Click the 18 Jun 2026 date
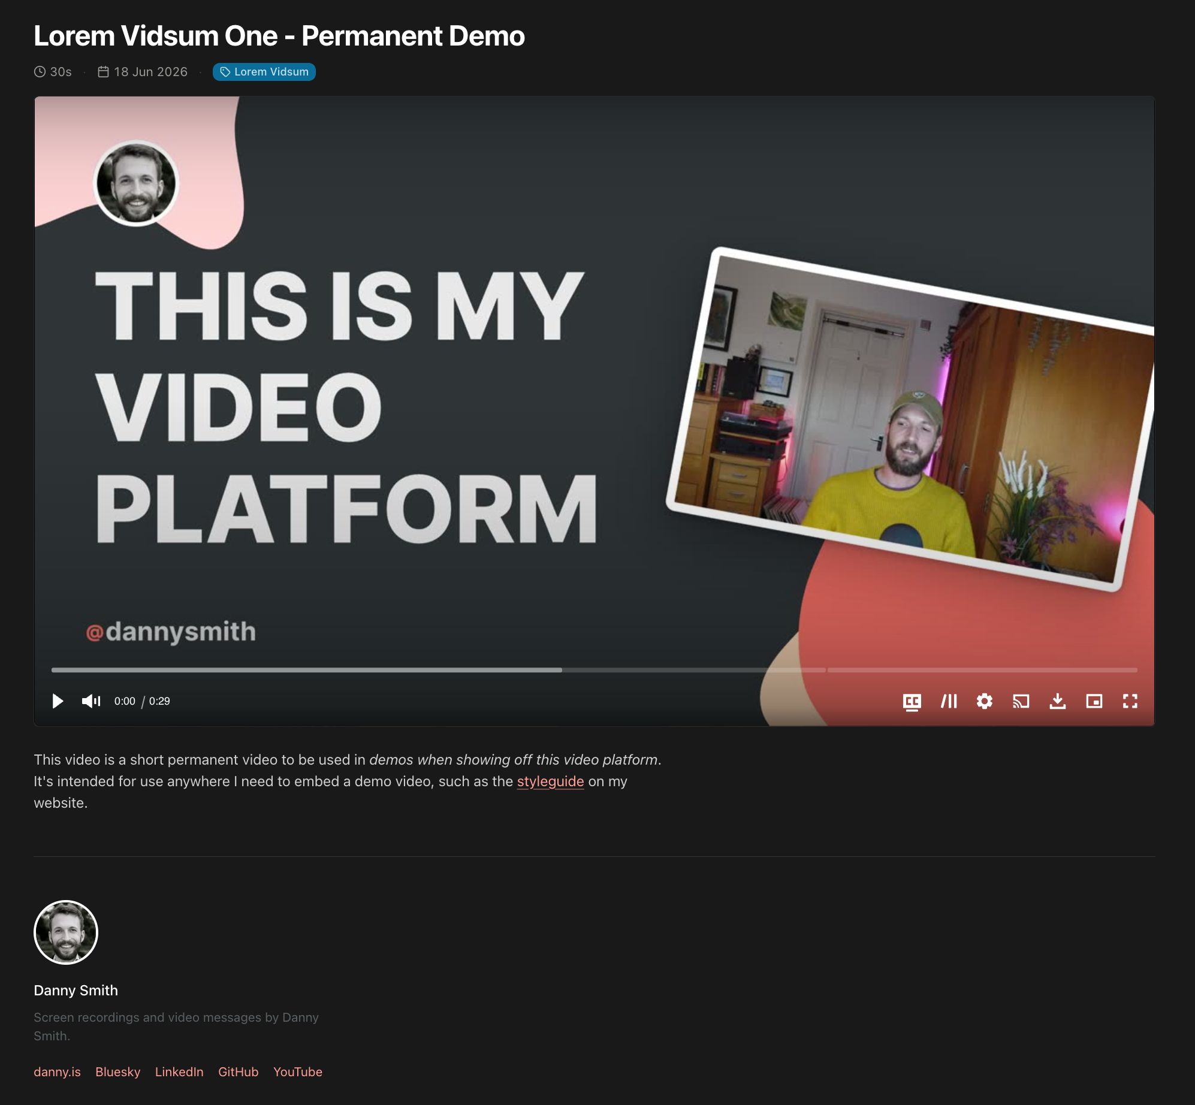 pos(150,72)
